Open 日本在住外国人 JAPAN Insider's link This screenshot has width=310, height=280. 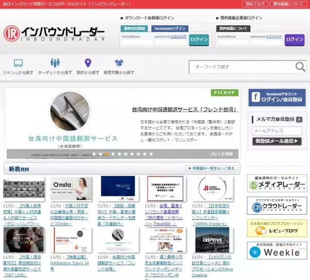click(211, 215)
